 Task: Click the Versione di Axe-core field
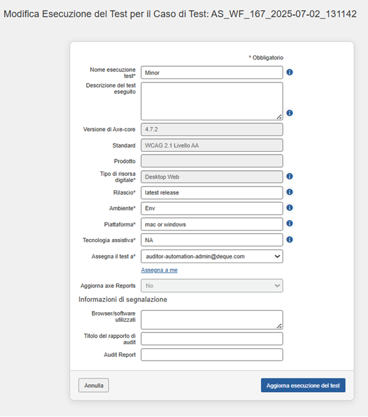tap(212, 130)
